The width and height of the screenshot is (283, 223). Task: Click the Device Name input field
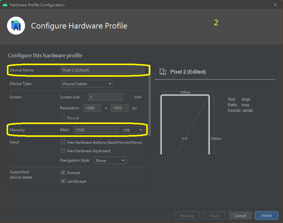pyautogui.click(x=103, y=70)
